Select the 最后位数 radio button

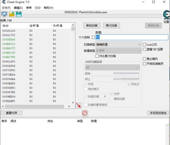(x=112, y=99)
